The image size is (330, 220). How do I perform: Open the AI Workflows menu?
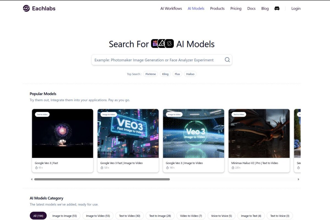(171, 9)
